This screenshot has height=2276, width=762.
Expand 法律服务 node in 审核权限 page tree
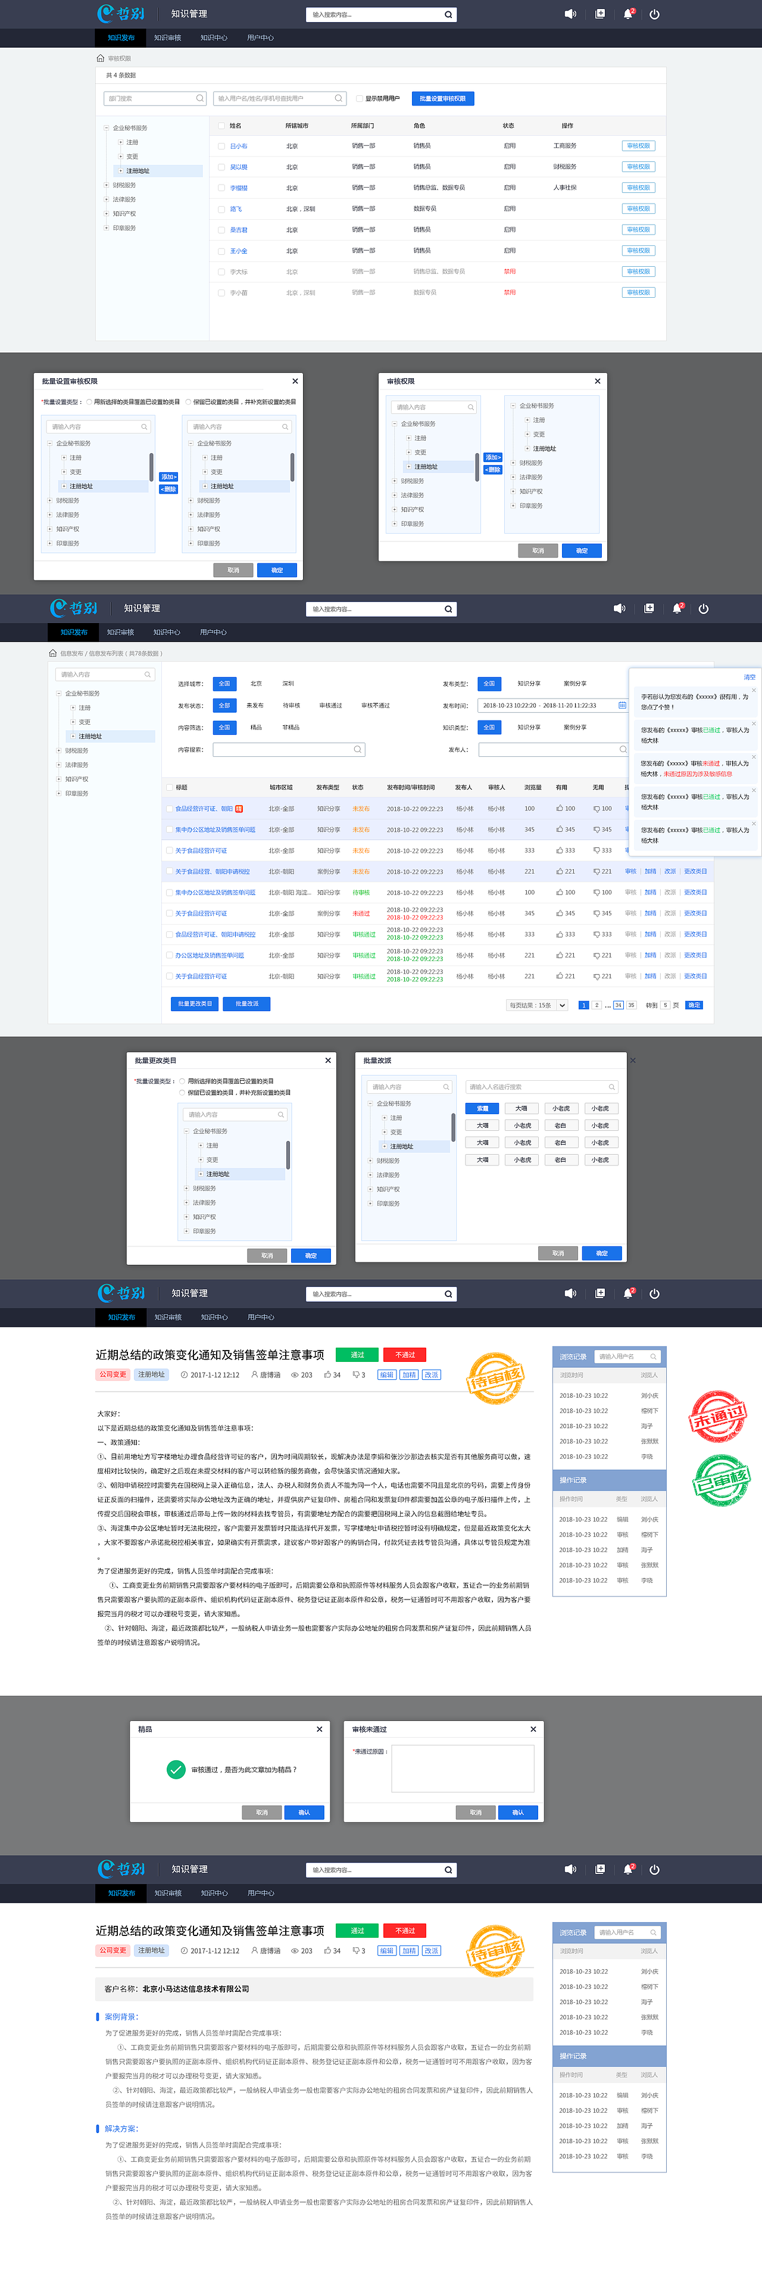[107, 199]
